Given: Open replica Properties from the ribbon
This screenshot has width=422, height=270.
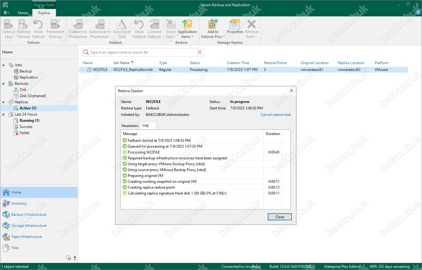Looking at the screenshot, I should tap(235, 27).
